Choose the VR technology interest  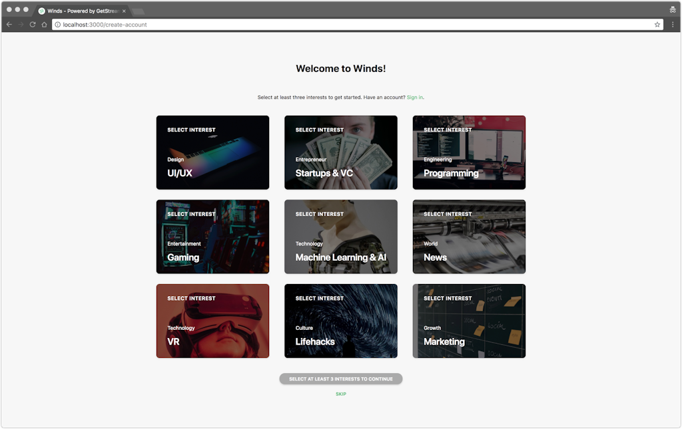212,321
